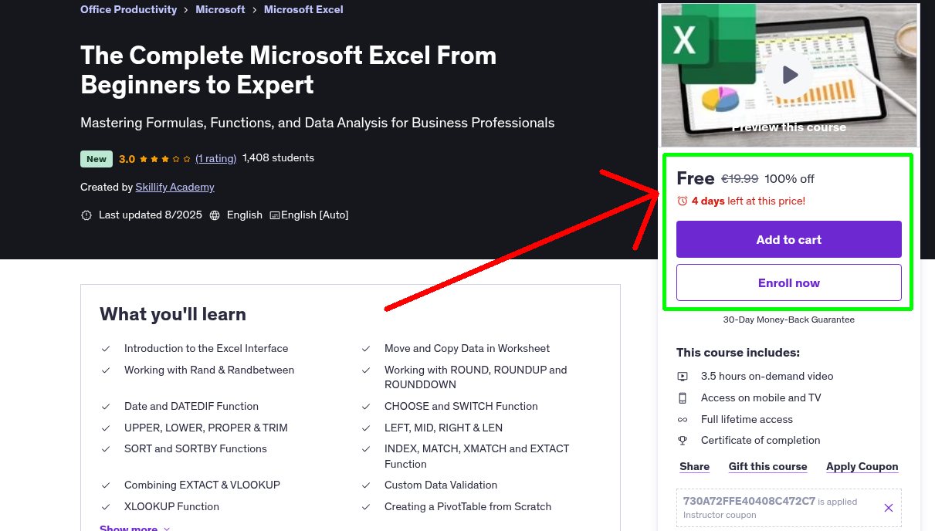Screen dimensions: 935x531
Task: Click Apply Coupon
Action: click(x=862, y=467)
